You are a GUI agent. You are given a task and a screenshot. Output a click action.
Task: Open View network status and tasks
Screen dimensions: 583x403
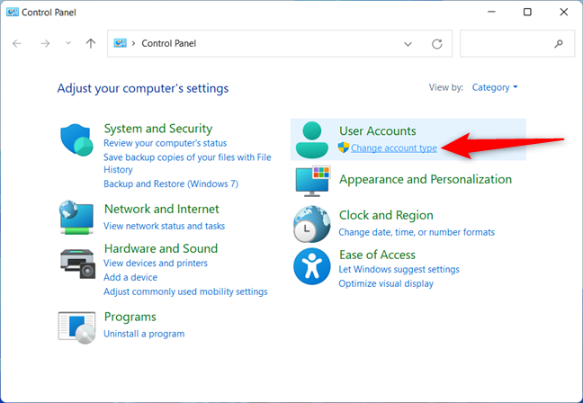click(164, 226)
